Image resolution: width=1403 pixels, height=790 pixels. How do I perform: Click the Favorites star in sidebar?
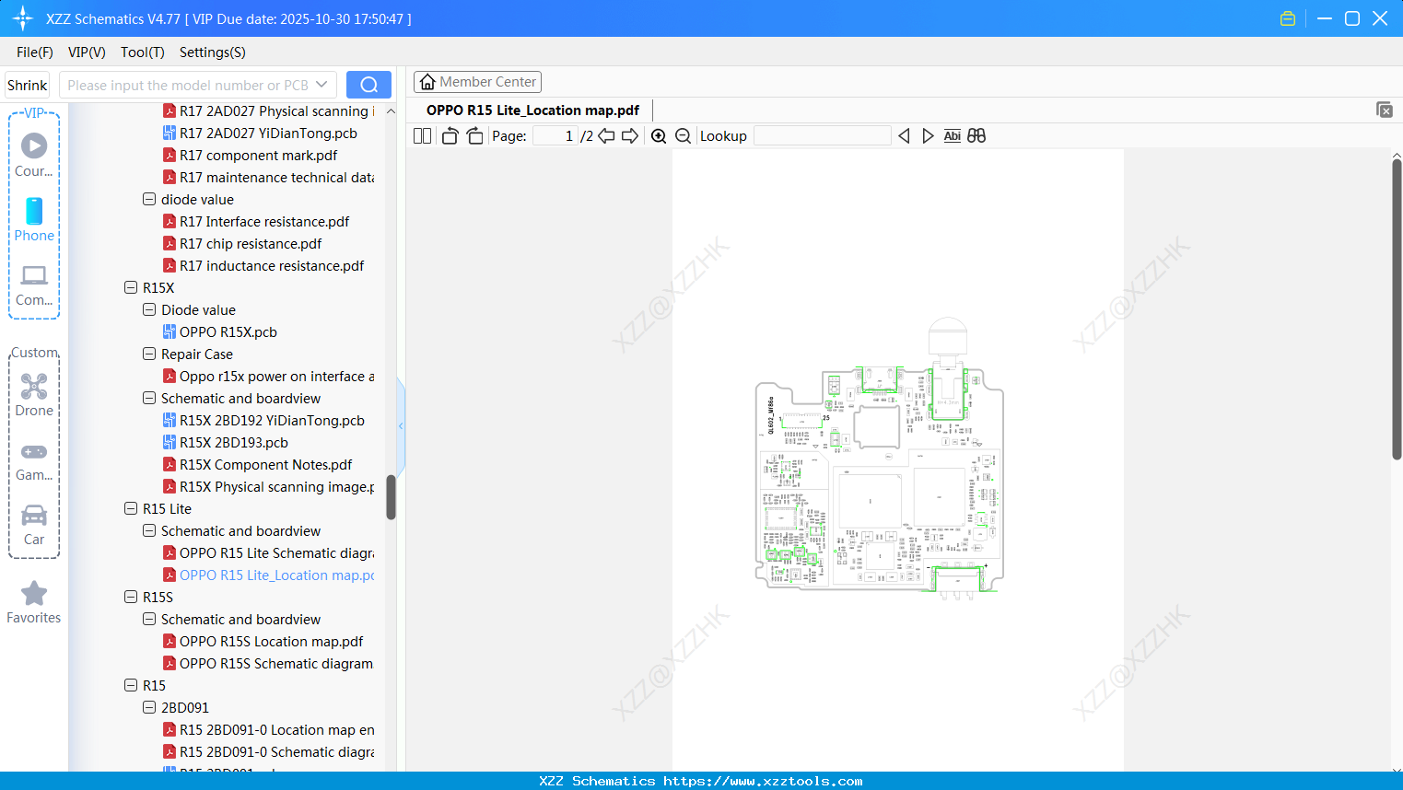[x=33, y=593]
